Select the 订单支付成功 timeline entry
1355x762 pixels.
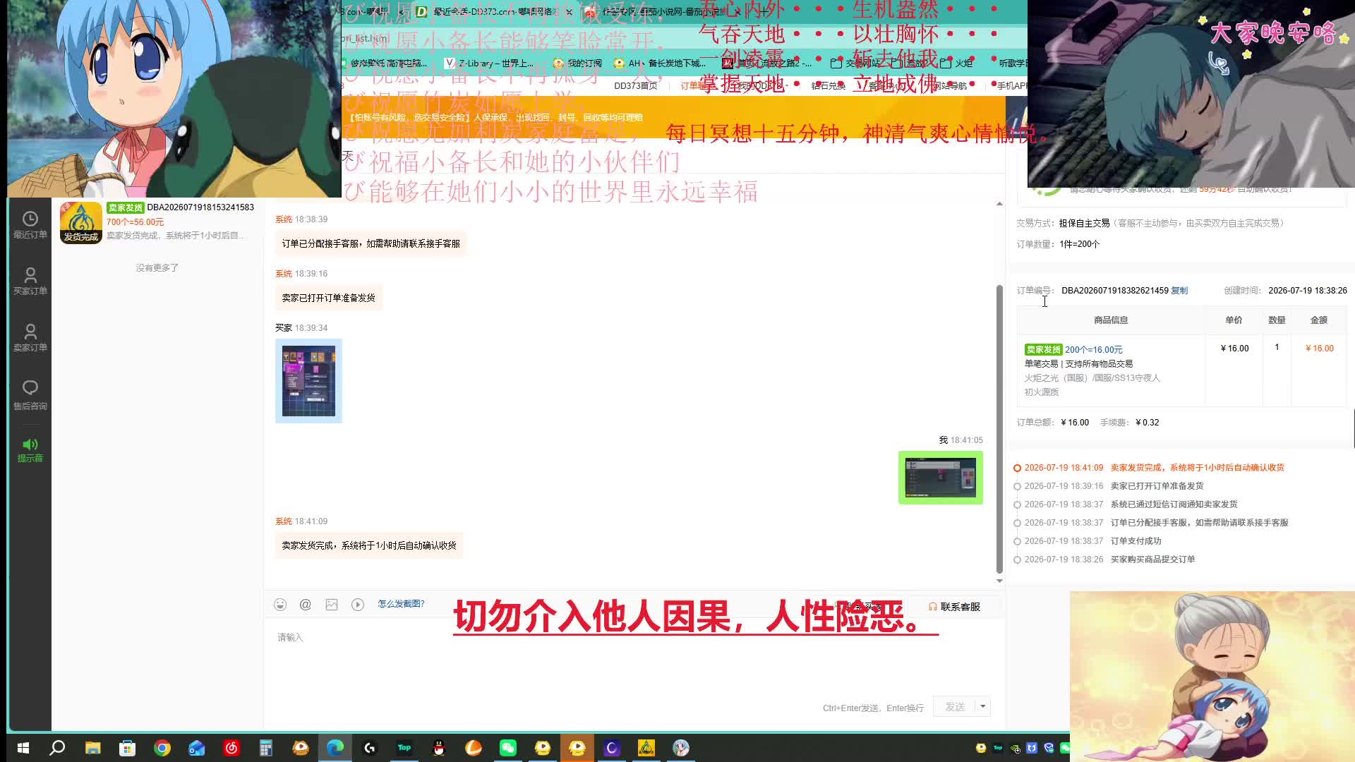click(1092, 541)
